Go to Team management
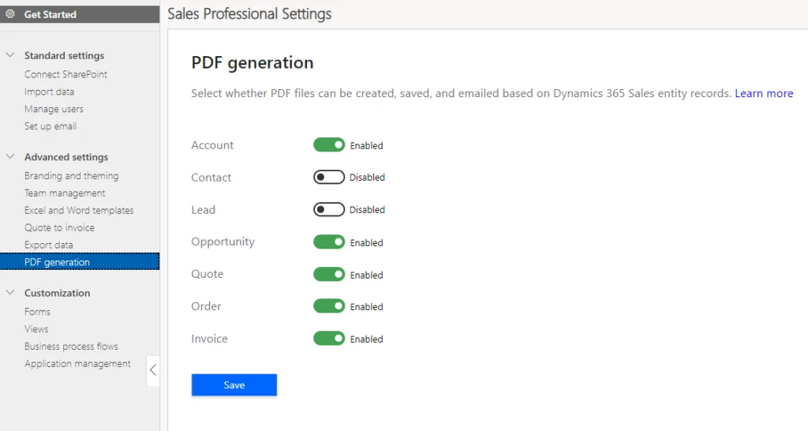The height and width of the screenshot is (431, 808). (x=65, y=193)
